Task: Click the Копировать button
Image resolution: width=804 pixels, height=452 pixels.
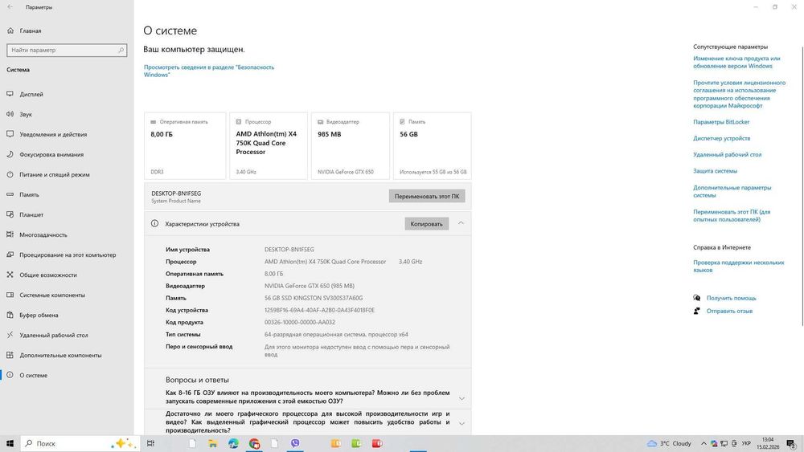Action: [x=427, y=224]
